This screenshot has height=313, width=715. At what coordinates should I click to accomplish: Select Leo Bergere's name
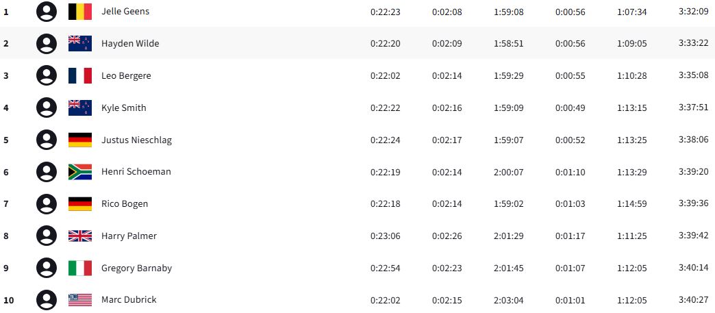pos(126,76)
